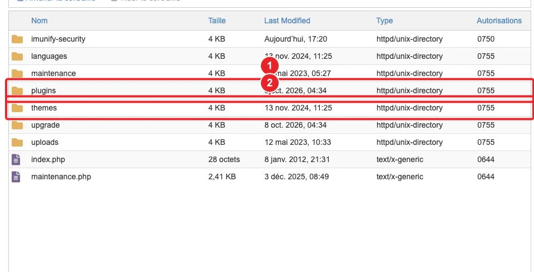534x272 pixels.
Task: Select the maintenance folder name
Action: pyautogui.click(x=53, y=73)
